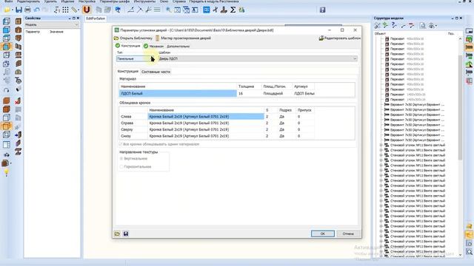
Task: Select Горизонтальное texture direction
Action: (121, 166)
